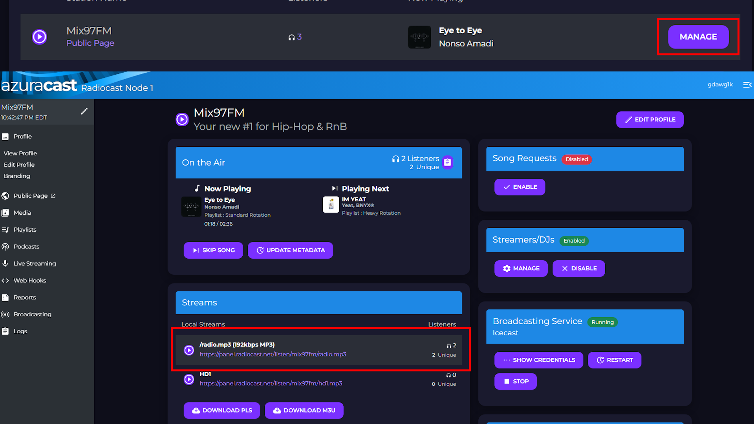
Task: Open the hd1.mp3 stream URL link
Action: 271,384
